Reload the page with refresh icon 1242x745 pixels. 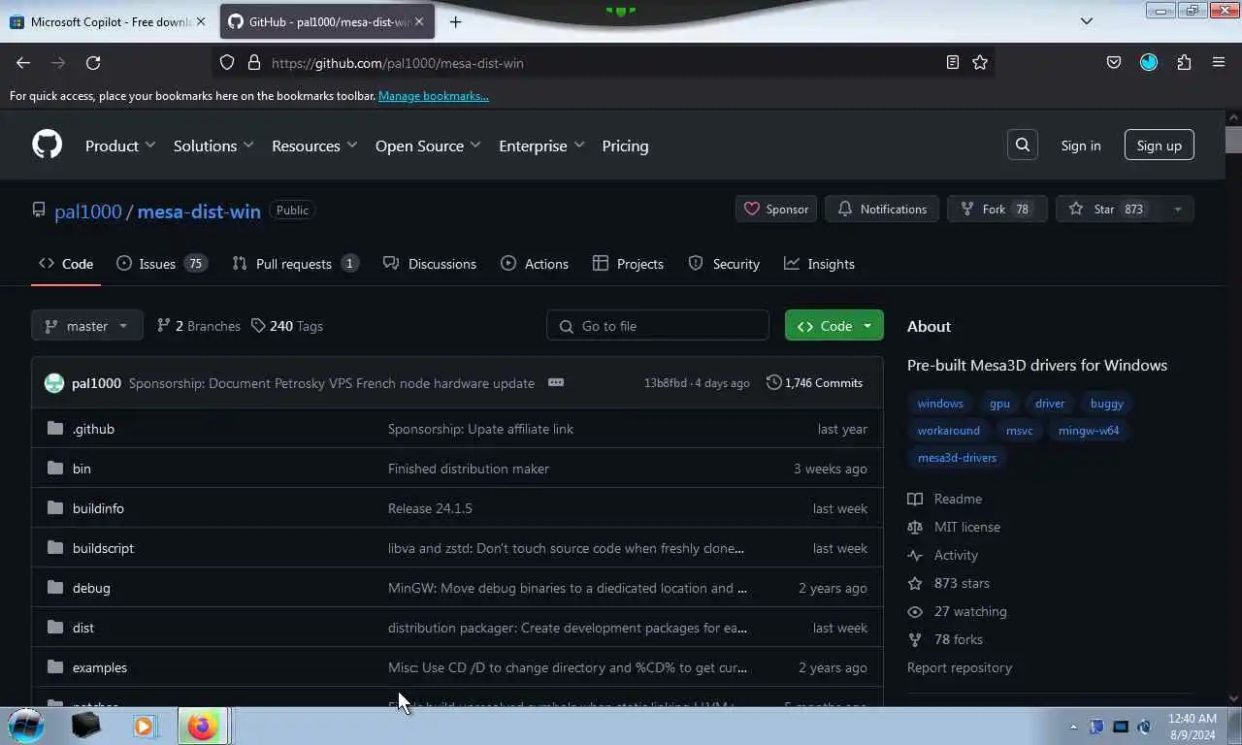tap(93, 62)
